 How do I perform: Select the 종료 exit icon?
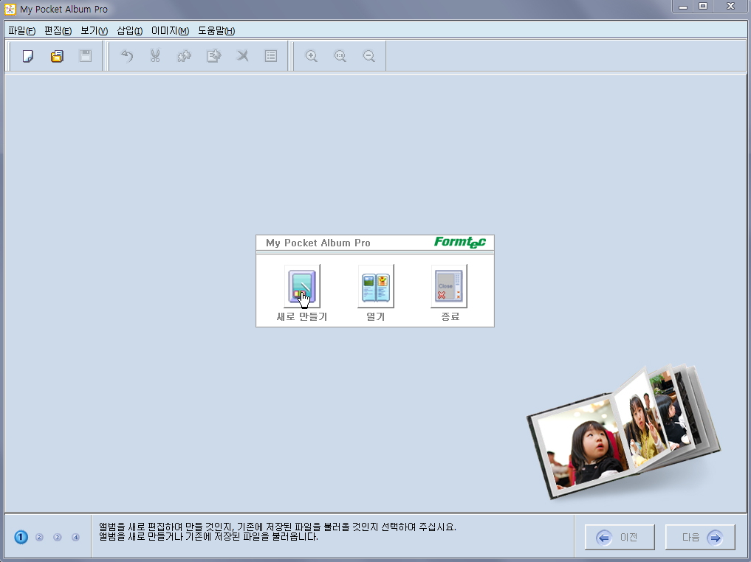449,286
